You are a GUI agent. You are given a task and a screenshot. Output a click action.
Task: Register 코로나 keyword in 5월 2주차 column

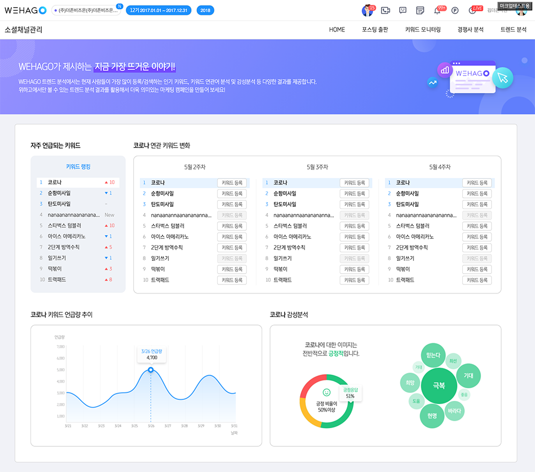pos(232,183)
